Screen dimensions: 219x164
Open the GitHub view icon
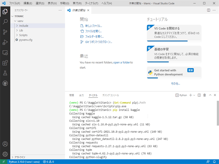coord(5,83)
